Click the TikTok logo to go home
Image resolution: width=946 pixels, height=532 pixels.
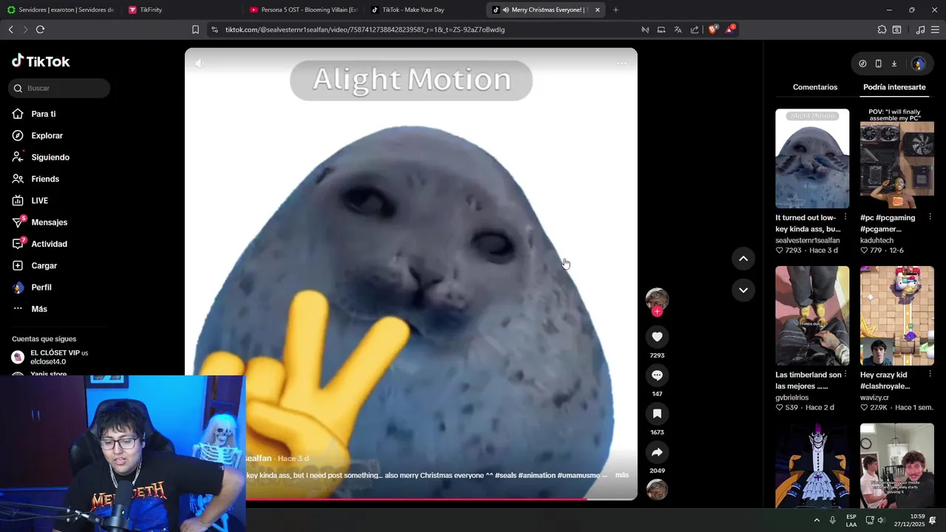[41, 61]
